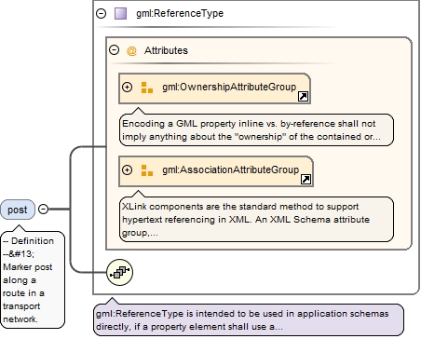This screenshot has height=339, width=421.
Task: Click the orange @ attributes icon
Action: click(131, 50)
